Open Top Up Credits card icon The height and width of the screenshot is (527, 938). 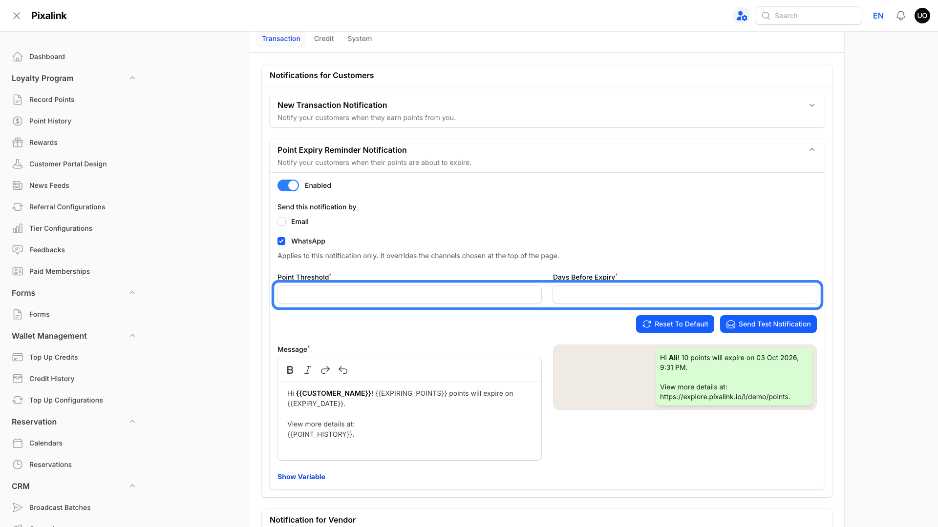click(18, 357)
